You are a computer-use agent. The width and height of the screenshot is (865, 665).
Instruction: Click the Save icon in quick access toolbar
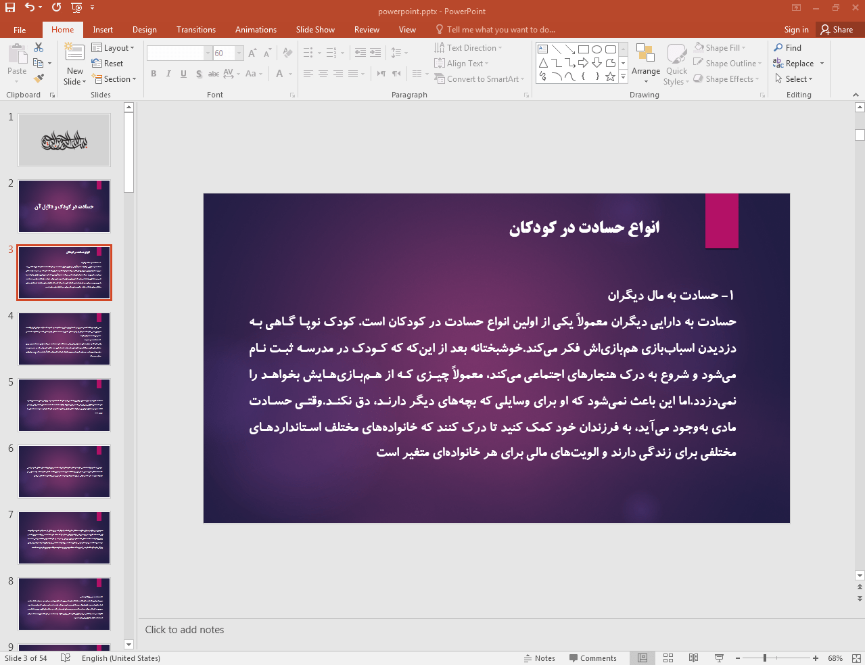(x=10, y=7)
